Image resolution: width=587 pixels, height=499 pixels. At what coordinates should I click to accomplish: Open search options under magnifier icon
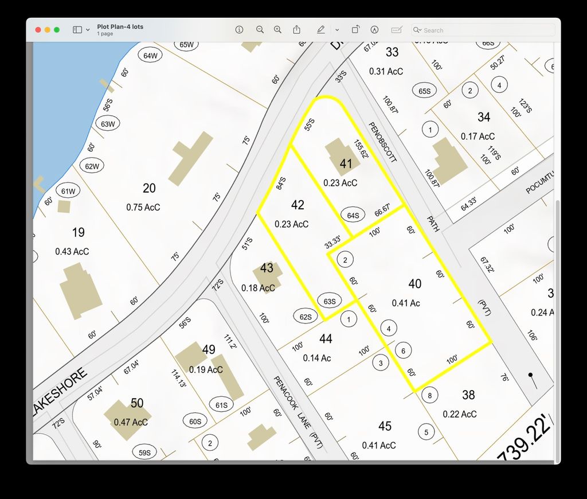[x=418, y=30]
